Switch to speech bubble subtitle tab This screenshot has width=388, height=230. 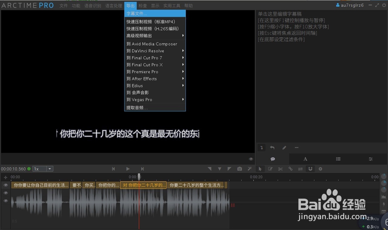(273, 159)
